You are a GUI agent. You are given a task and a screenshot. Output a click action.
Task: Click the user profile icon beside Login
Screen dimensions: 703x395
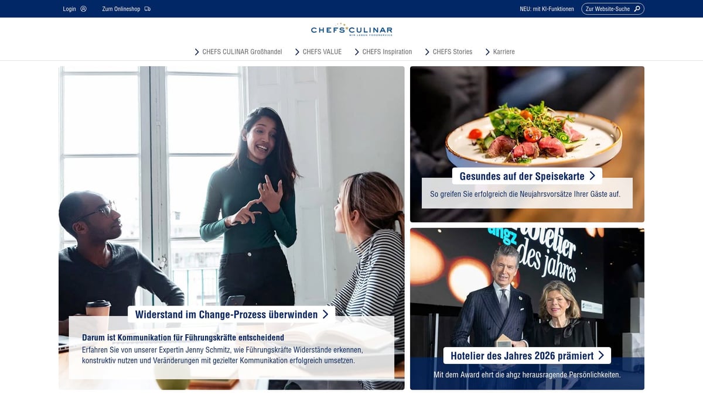[83, 9]
